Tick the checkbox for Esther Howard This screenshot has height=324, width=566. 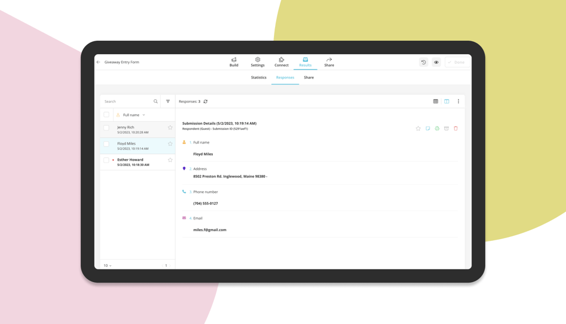[x=106, y=160]
